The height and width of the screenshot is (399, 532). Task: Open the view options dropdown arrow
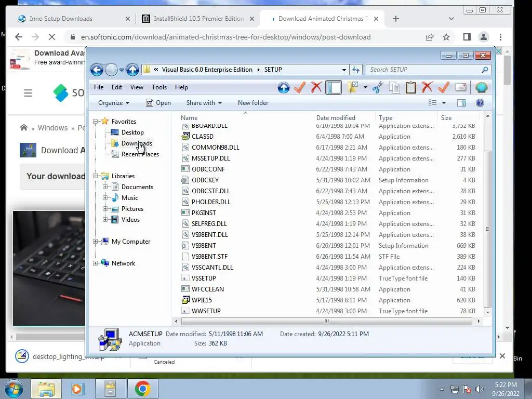[x=444, y=103]
